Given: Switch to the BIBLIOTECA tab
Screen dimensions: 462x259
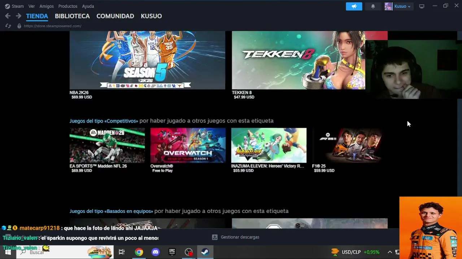Looking at the screenshot, I should (x=72, y=16).
